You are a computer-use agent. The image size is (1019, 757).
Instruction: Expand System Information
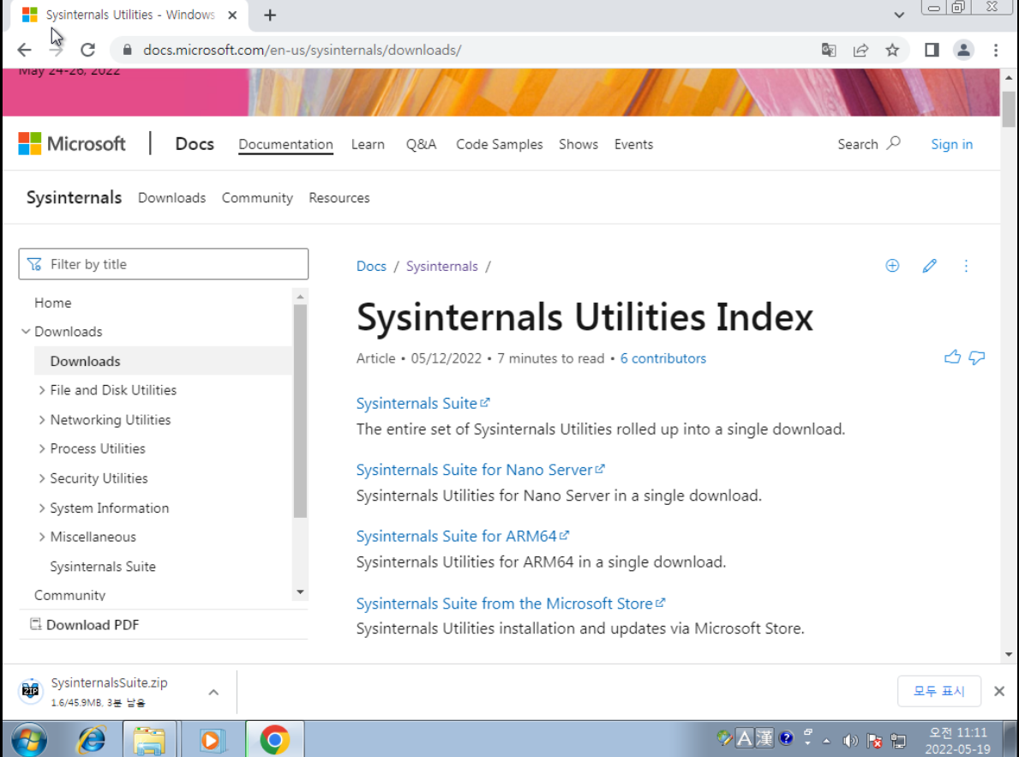[42, 508]
